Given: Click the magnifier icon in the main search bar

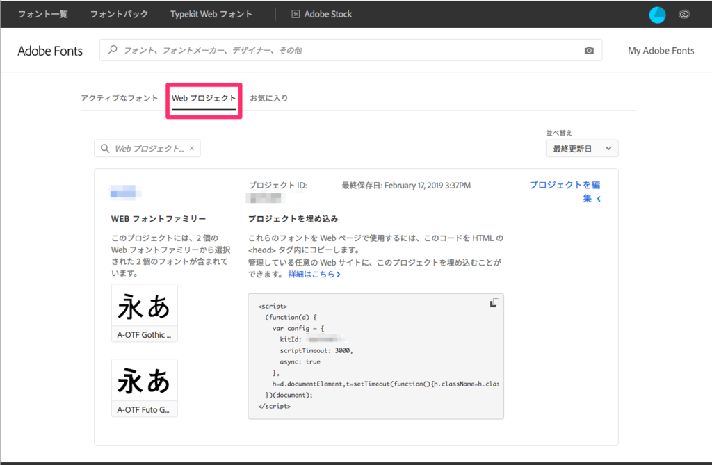Looking at the screenshot, I should tap(113, 50).
